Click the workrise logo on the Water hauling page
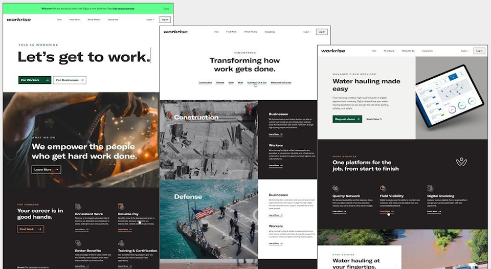Screen dimensions: 491x269 click(333, 51)
